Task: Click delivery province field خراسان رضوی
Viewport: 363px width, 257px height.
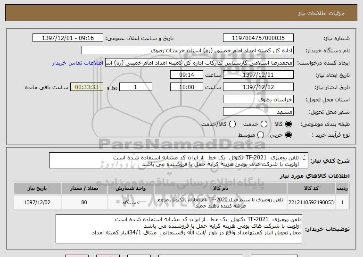Action: [x=258, y=99]
